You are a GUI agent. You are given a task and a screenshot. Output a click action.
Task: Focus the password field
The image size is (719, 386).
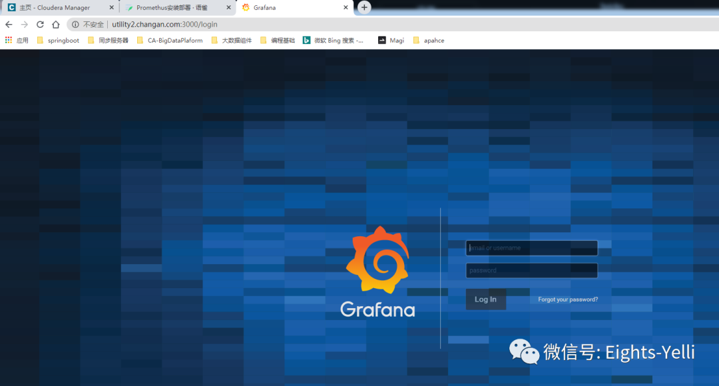tap(531, 270)
